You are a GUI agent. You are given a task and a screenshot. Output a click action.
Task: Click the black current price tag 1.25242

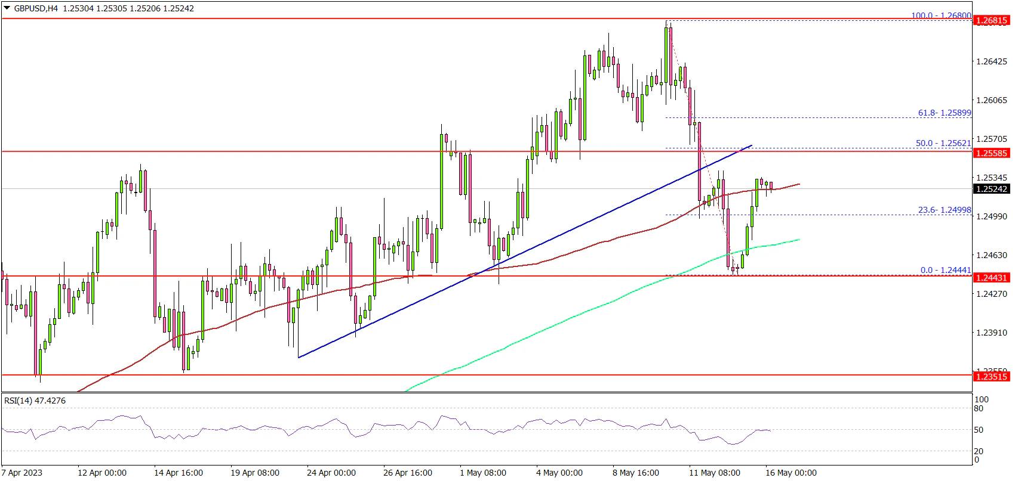991,189
